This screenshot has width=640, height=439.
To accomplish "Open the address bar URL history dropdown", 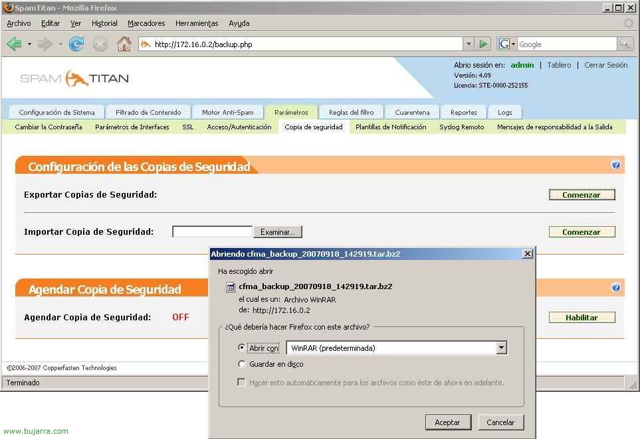I will 469,44.
